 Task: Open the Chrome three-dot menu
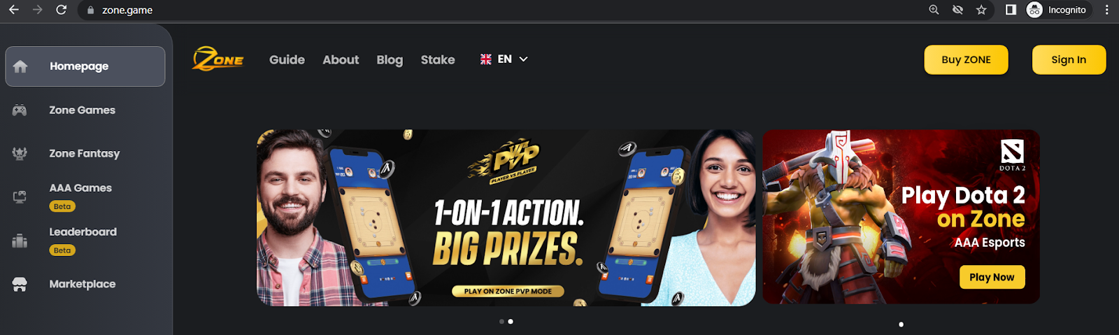pyautogui.click(x=1107, y=10)
